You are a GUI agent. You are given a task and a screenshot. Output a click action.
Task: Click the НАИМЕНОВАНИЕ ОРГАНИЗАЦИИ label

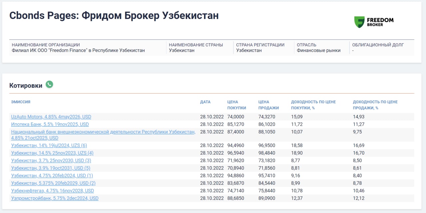click(46, 45)
